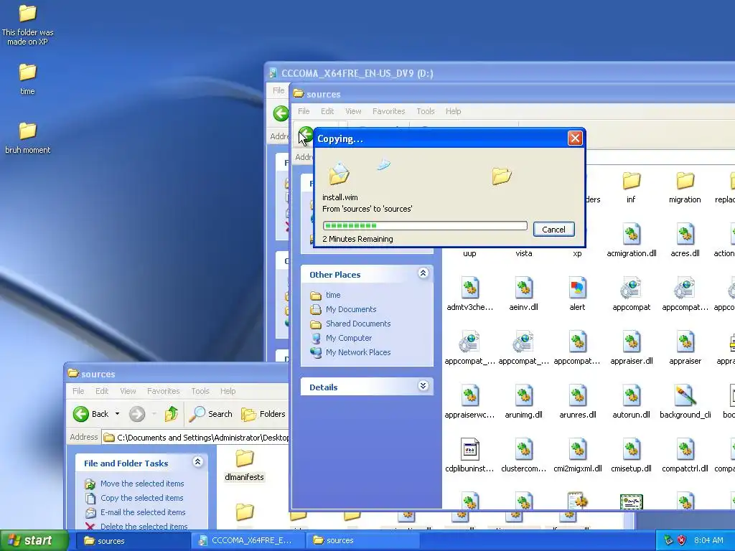Select the appcompat file icon
This screenshot has height=551, width=735.
click(632, 294)
